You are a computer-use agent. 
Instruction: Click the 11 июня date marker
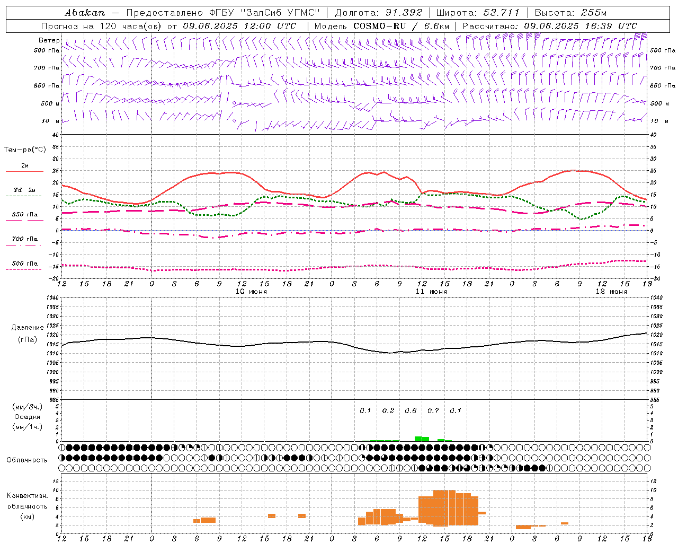pyautogui.click(x=431, y=292)
